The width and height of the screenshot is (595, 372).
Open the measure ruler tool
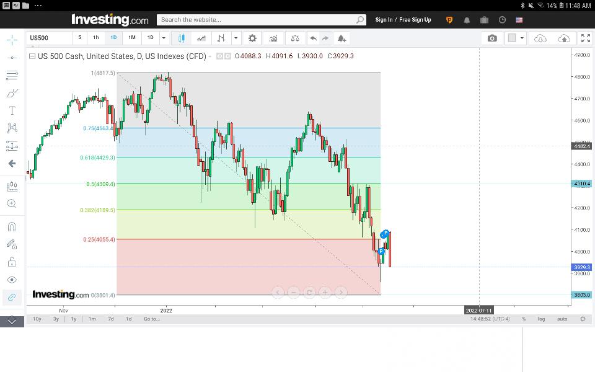[x=12, y=187]
